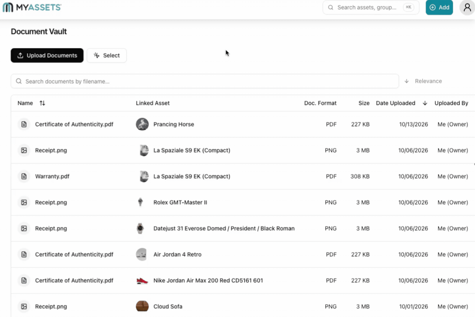Viewport: 475px width, 317px height.
Task: Click the Cloud Sofa thumbnail
Action: [142, 307]
